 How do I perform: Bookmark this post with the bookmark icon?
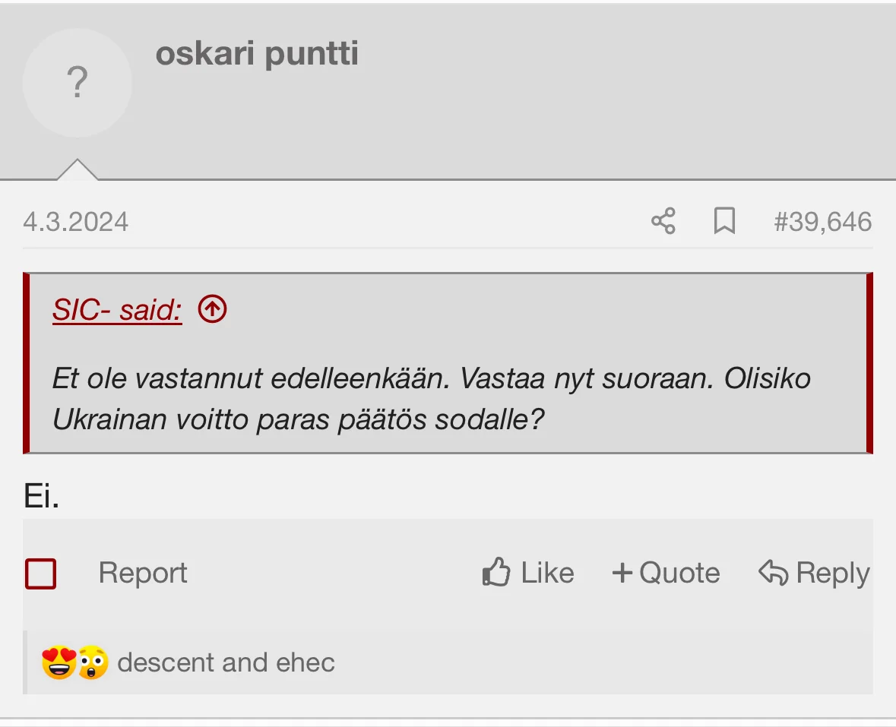[724, 222]
